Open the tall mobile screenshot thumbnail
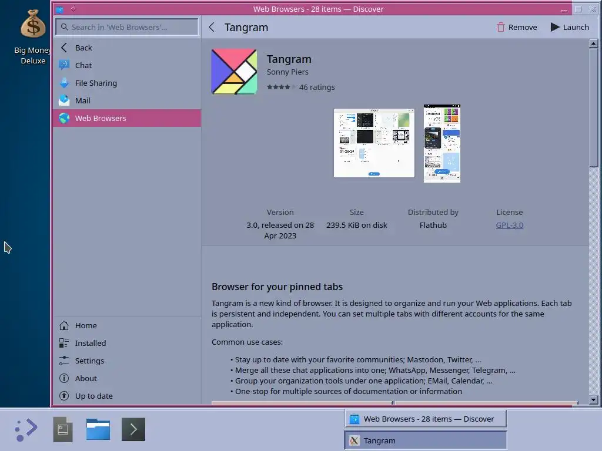The image size is (602, 451). (442, 143)
